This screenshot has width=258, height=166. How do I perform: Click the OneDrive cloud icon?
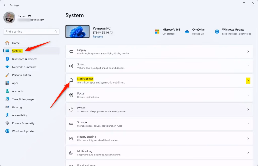(187, 31)
